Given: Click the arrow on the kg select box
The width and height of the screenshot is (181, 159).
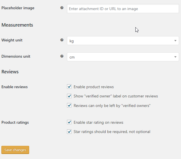Looking at the screenshot, I should 175,41.
